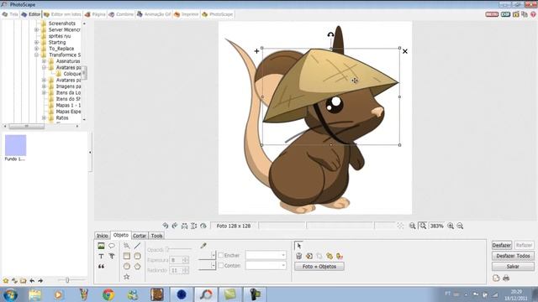Activate the arrow selection cursor tool
Screen dimensions: 538x302
299,246
